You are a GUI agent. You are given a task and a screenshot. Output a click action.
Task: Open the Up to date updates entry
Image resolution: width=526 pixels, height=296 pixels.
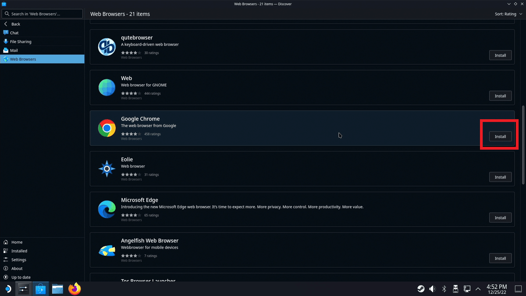(42, 277)
